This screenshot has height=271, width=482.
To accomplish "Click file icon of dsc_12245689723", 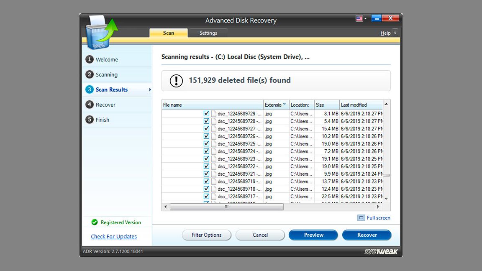I will point(214,159).
